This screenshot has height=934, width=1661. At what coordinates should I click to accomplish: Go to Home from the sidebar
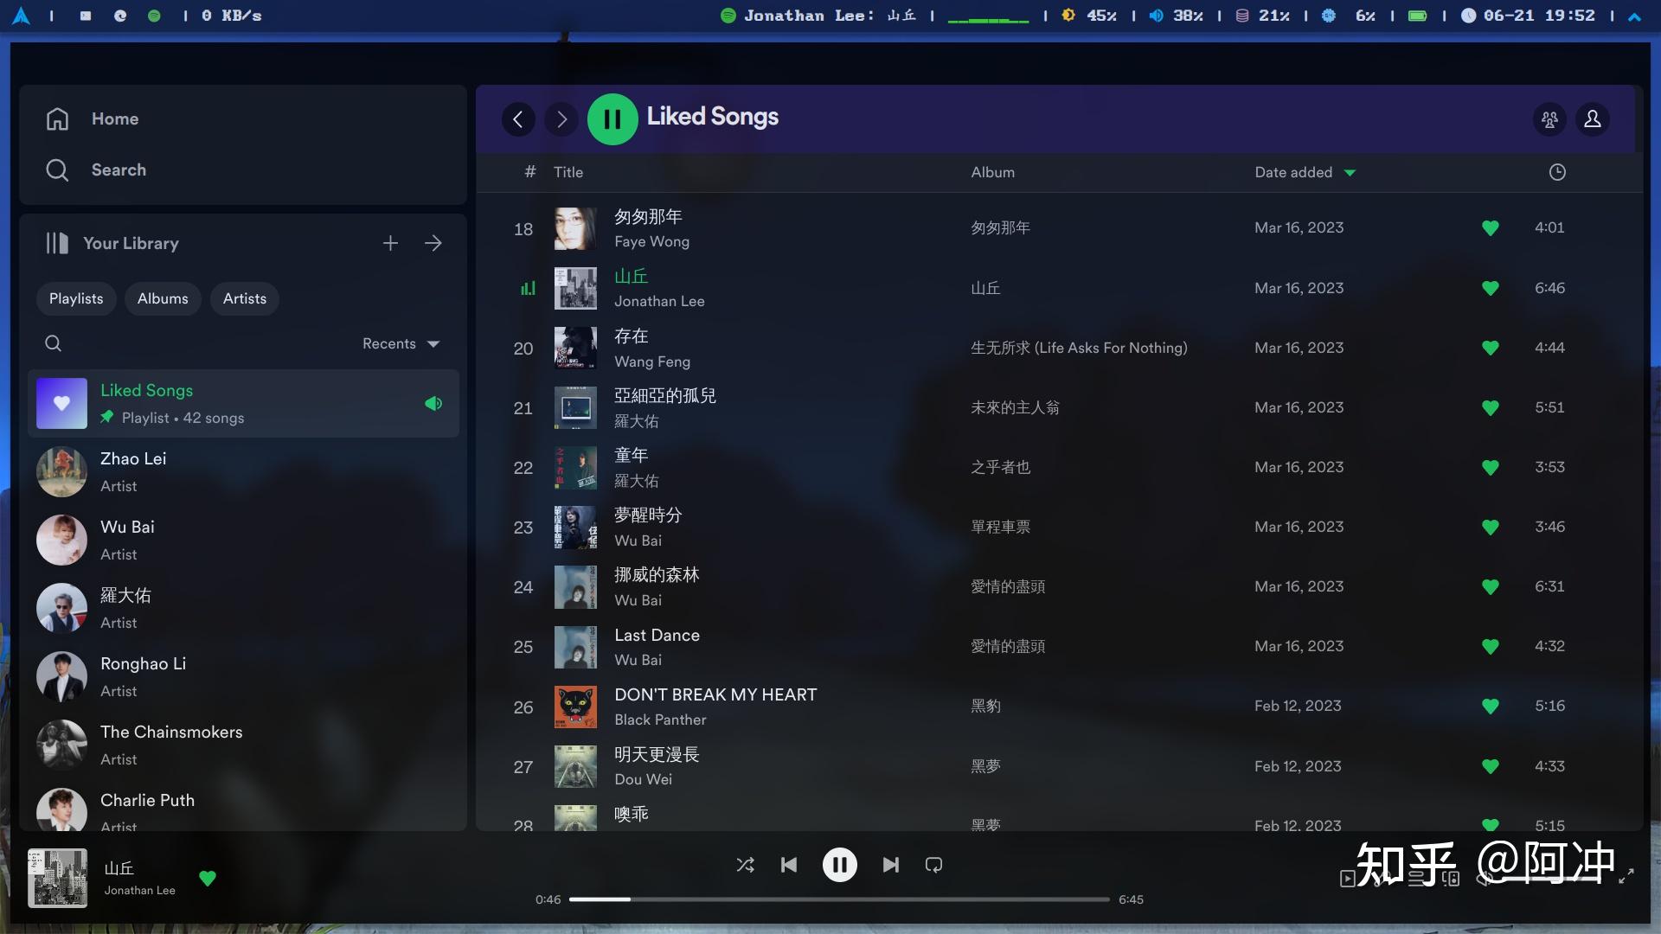[x=115, y=118]
